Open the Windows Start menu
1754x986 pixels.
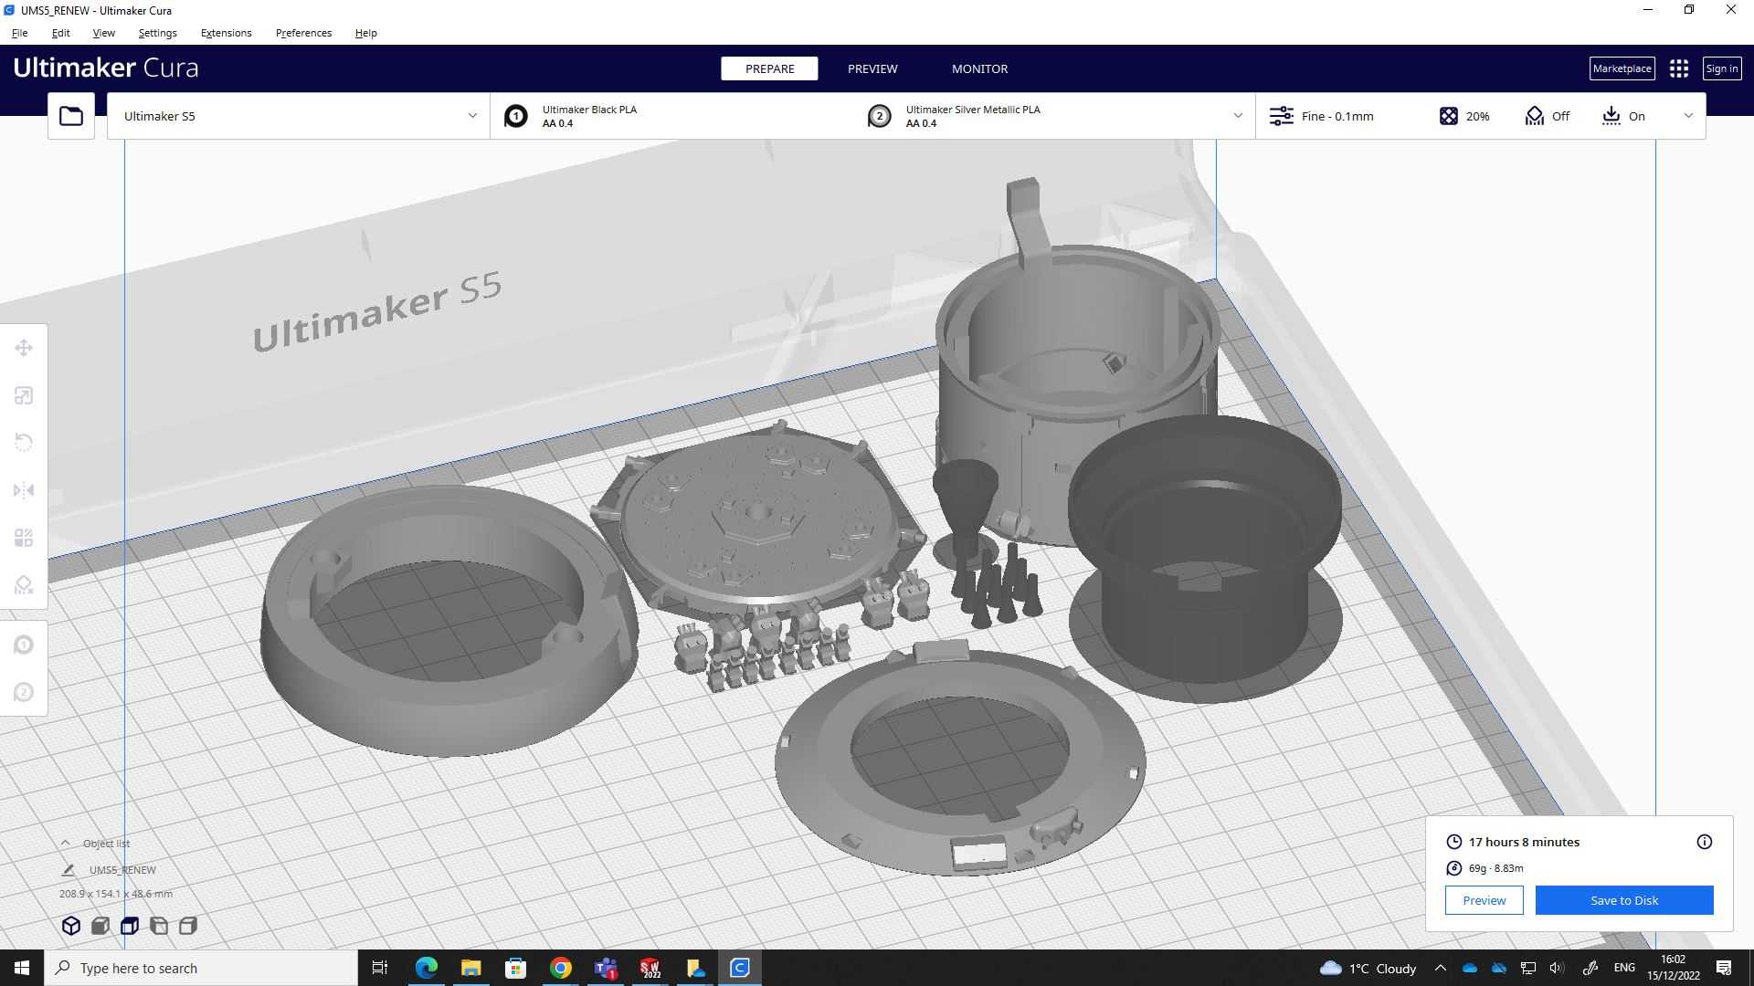(22, 968)
